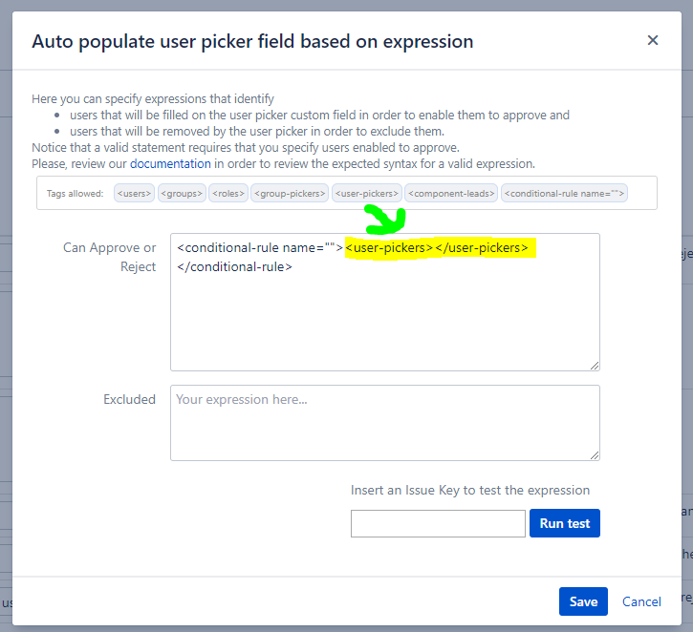Grab the Excluded textarea resize handle
This screenshot has width=693, height=632.
click(595, 455)
